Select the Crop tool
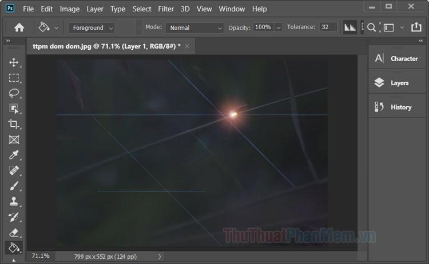The image size is (429, 264). point(14,124)
